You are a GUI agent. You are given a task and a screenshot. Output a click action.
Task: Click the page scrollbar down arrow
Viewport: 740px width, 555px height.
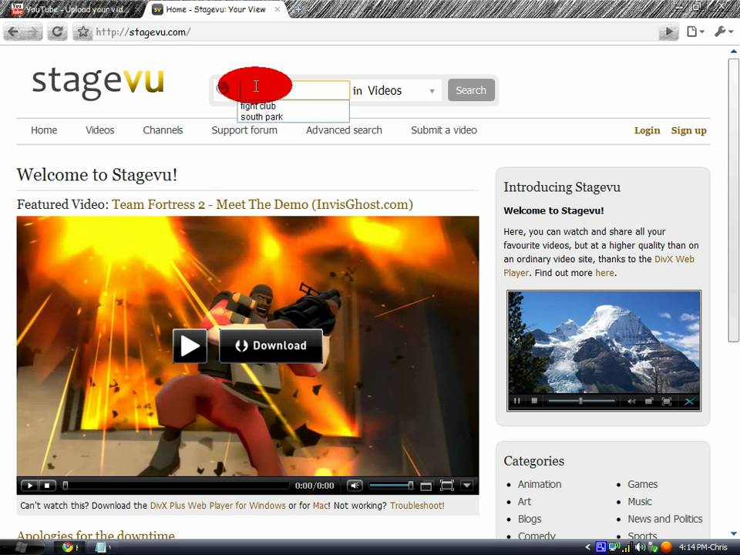(733, 533)
